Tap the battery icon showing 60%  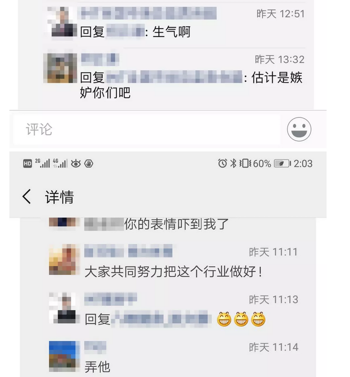(282, 164)
